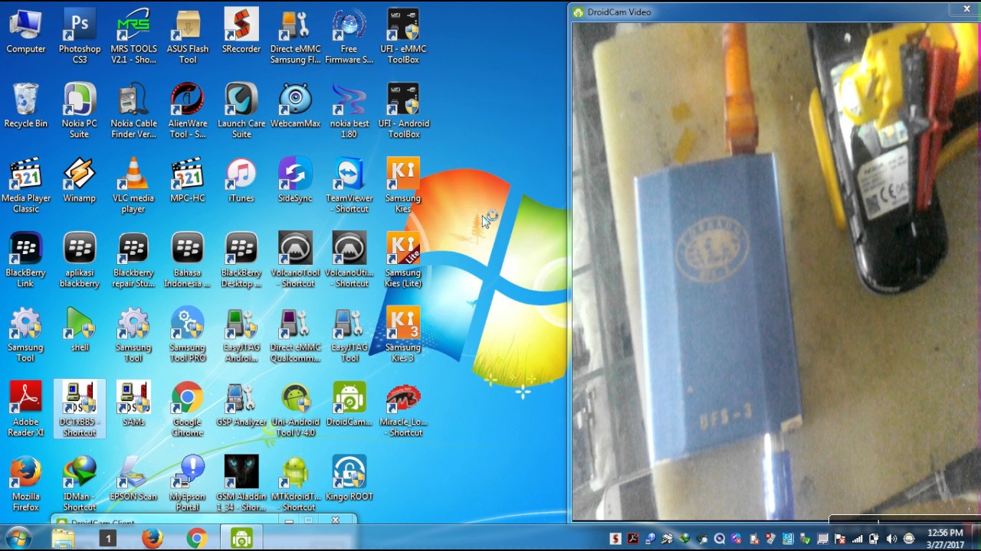Open GSP Analyzer desktop icon
981x551 pixels.
coord(241,406)
